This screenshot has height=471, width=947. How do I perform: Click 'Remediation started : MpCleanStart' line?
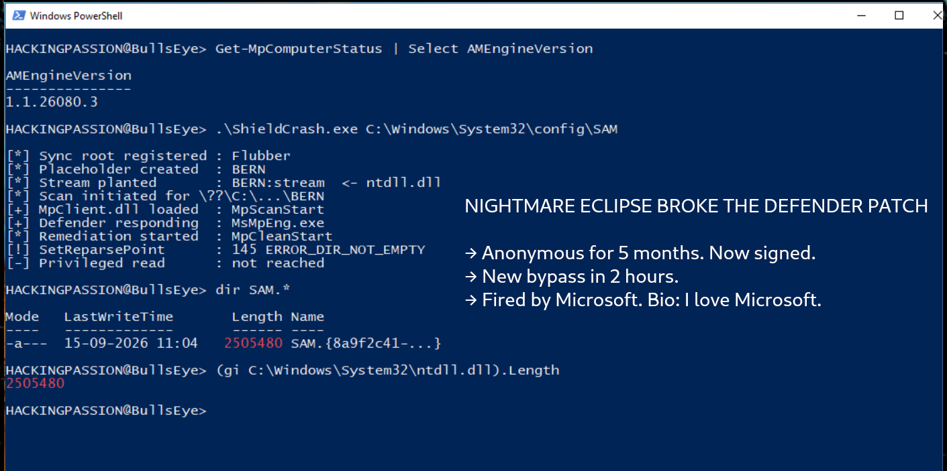coord(169,237)
